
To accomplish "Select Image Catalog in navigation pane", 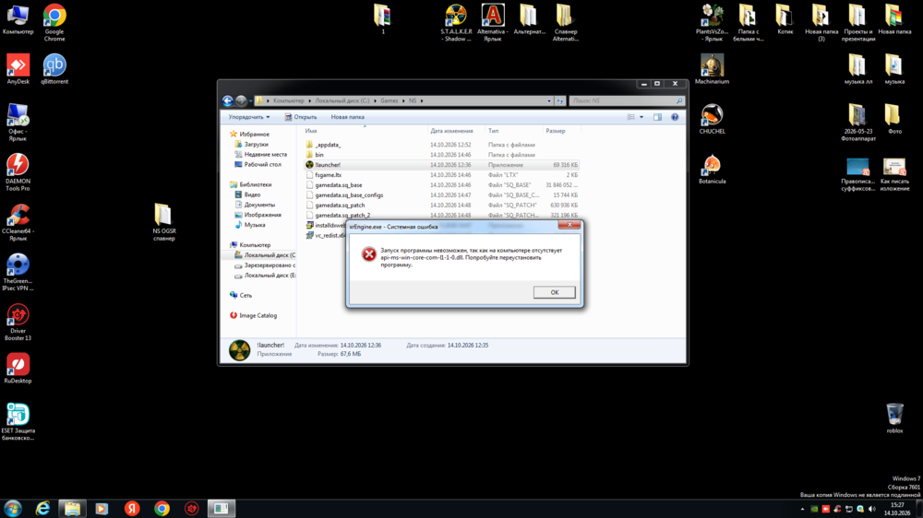I will click(x=258, y=315).
